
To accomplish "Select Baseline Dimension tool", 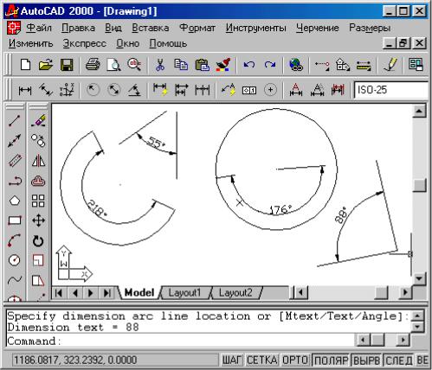I will click(x=181, y=90).
